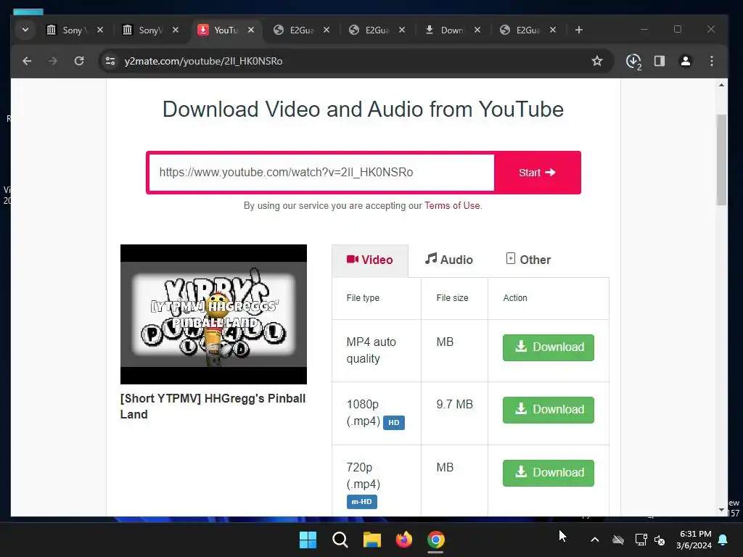Toggle the Chrome side panel icon
Screen dimensions: 743x557
[660, 61]
